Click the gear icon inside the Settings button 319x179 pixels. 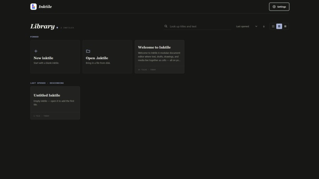[274, 7]
